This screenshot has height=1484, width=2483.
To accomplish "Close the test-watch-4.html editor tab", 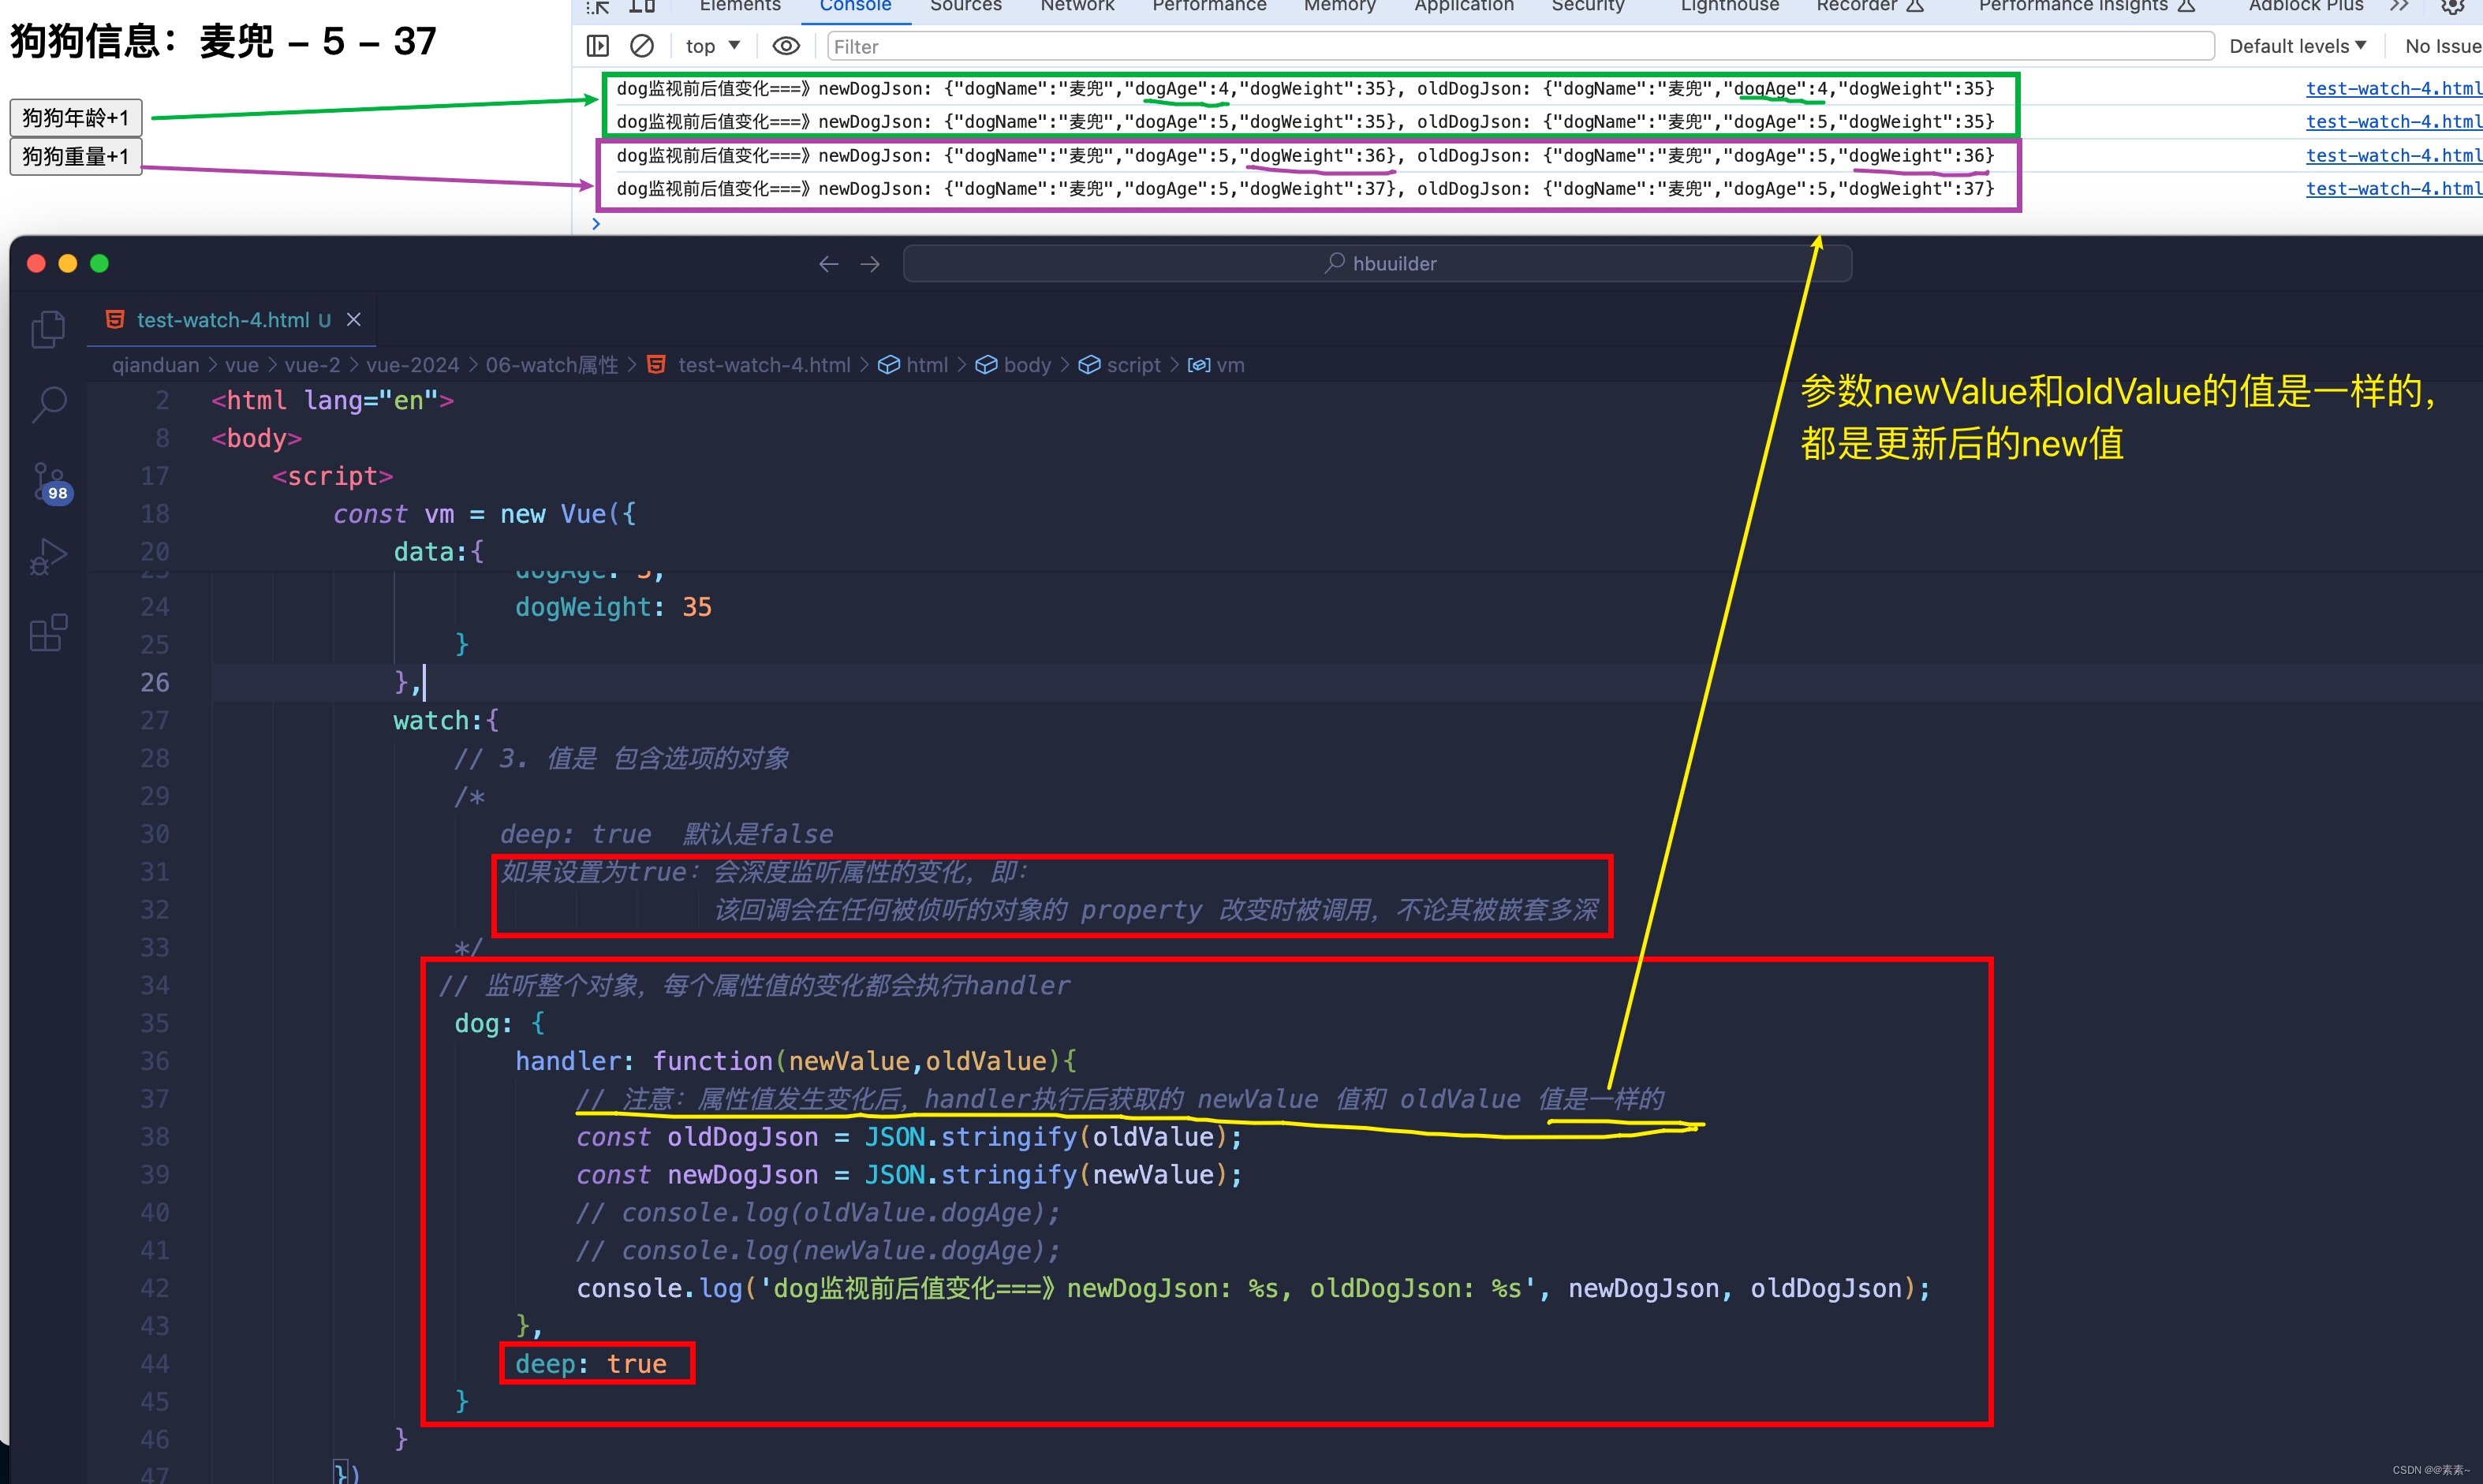I will (354, 319).
